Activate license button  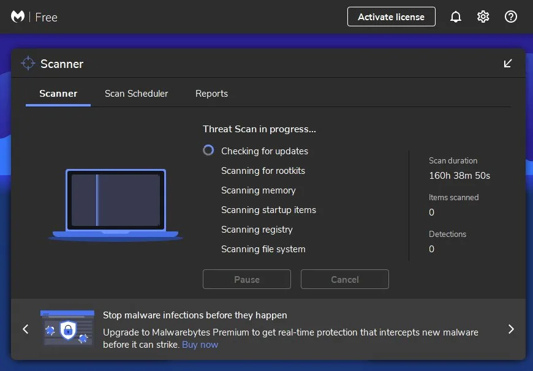[x=391, y=17]
